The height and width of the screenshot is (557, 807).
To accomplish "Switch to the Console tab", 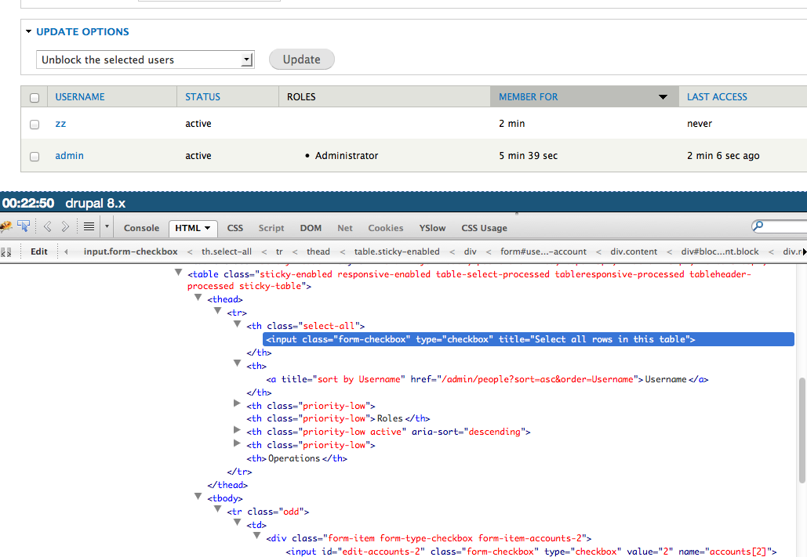I will point(141,228).
